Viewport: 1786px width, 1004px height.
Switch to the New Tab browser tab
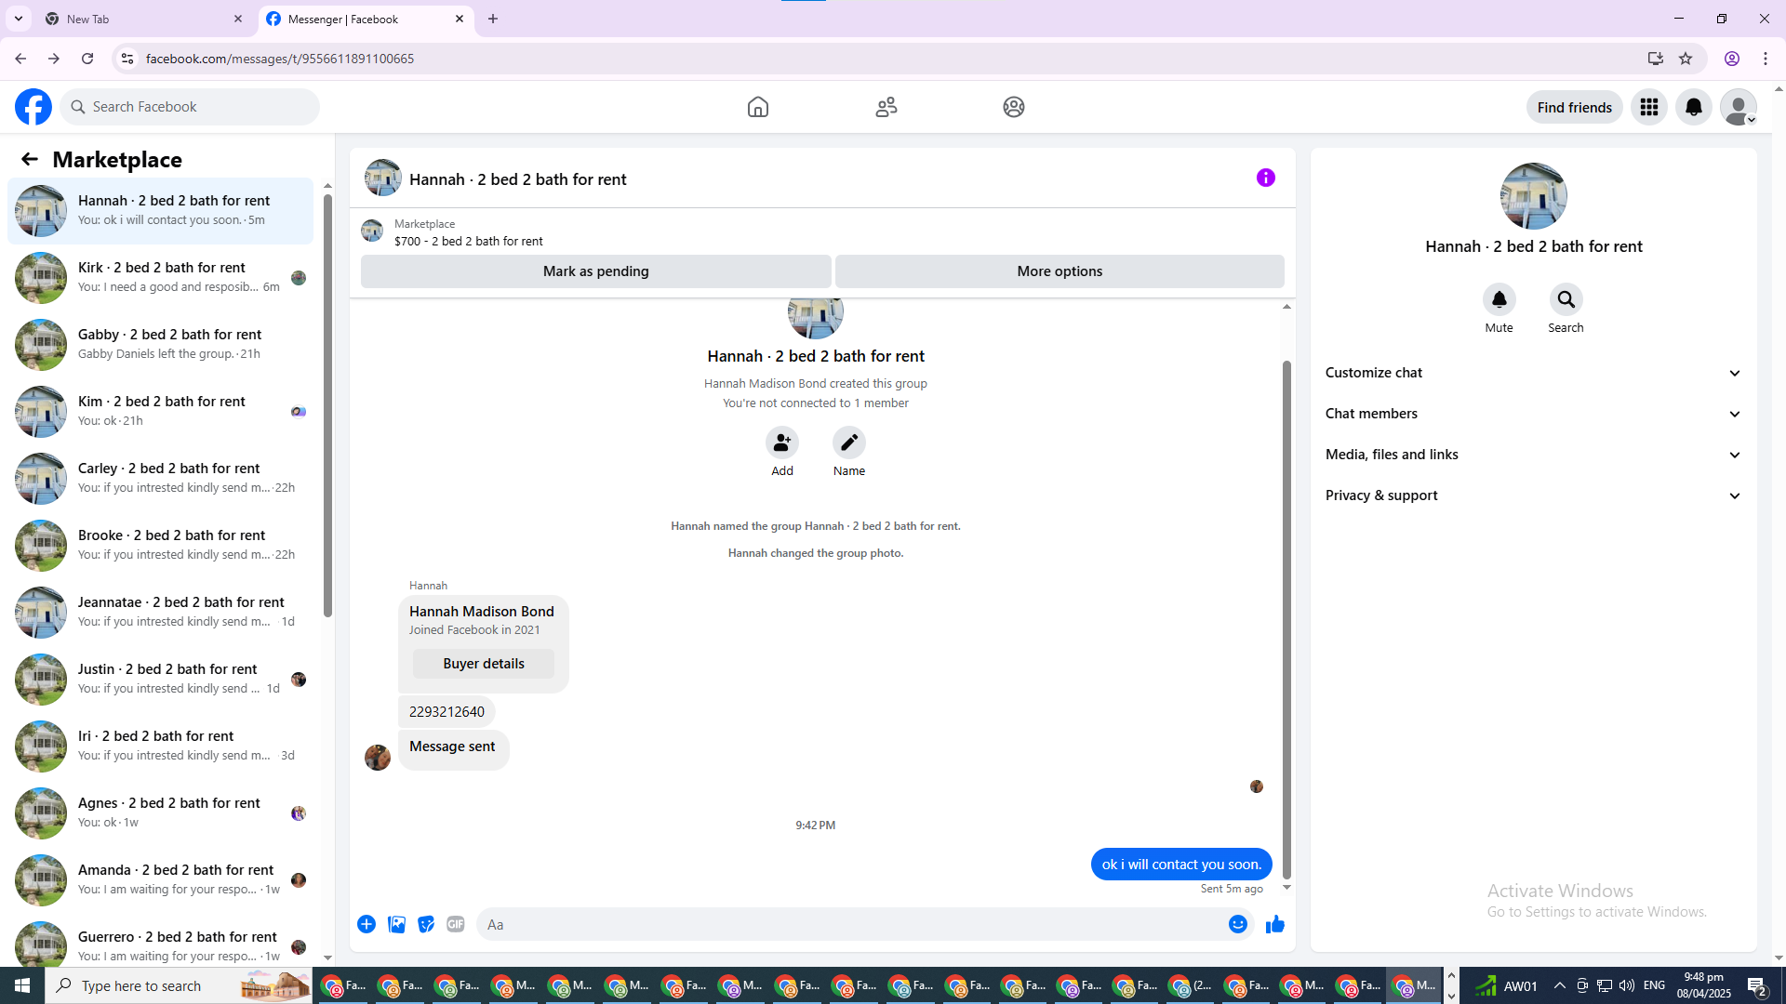[140, 19]
